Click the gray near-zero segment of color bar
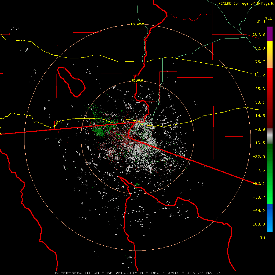Image resolution: width=275 pixels, height=275 pixels. point(270,136)
